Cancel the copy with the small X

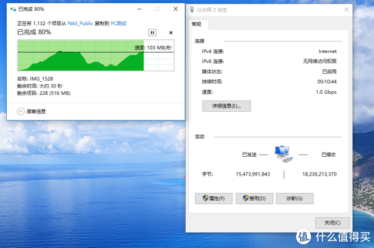pyautogui.click(x=171, y=32)
